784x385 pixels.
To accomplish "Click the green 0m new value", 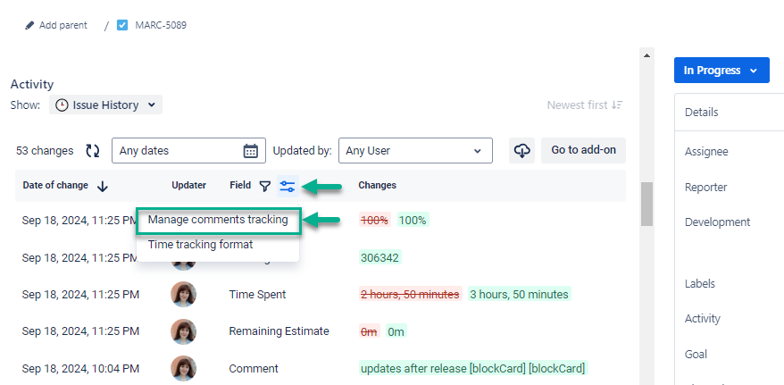I will (396, 331).
